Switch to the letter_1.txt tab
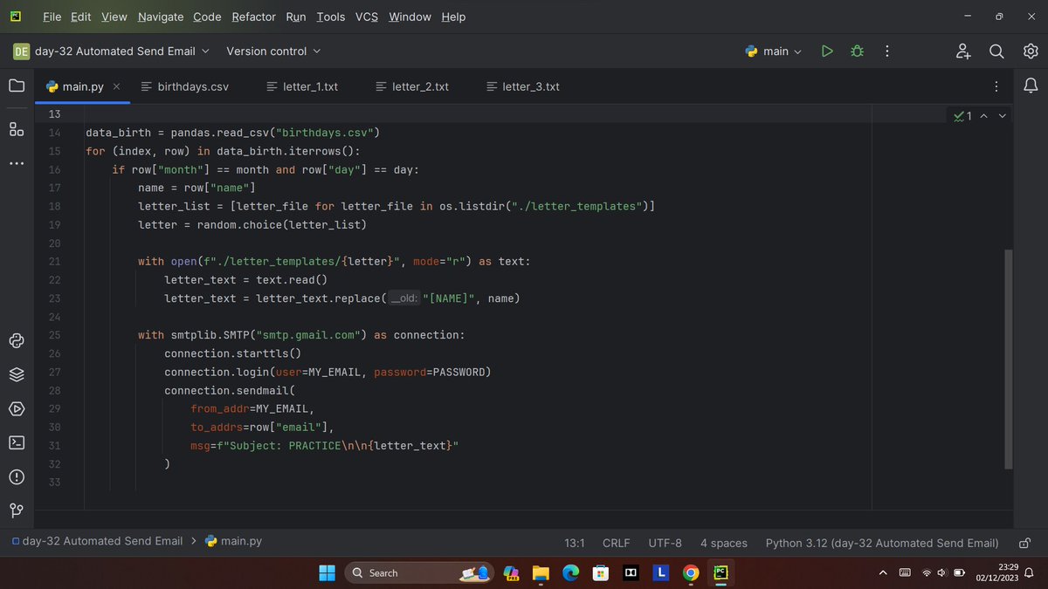This screenshot has width=1048, height=589. tap(302, 86)
